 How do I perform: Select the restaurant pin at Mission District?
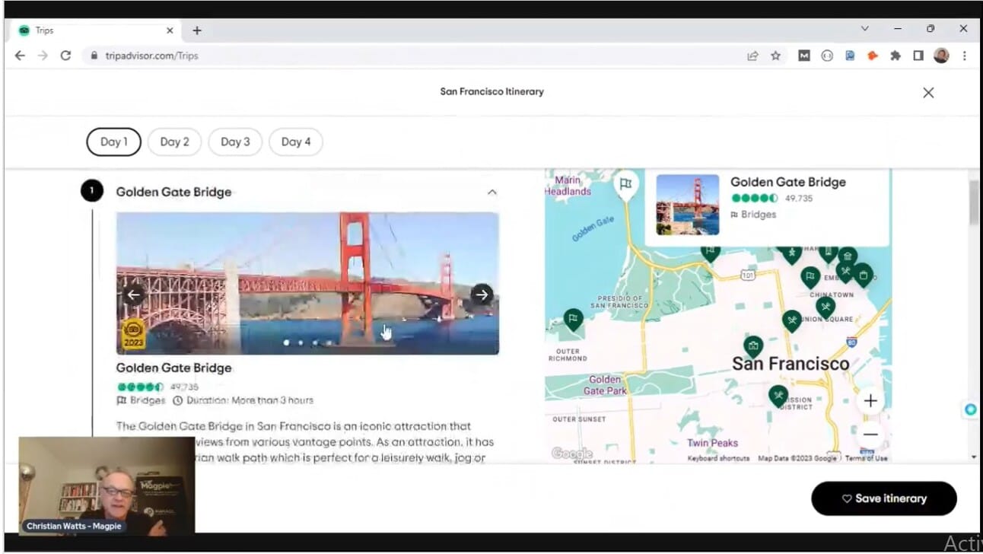[x=778, y=396]
